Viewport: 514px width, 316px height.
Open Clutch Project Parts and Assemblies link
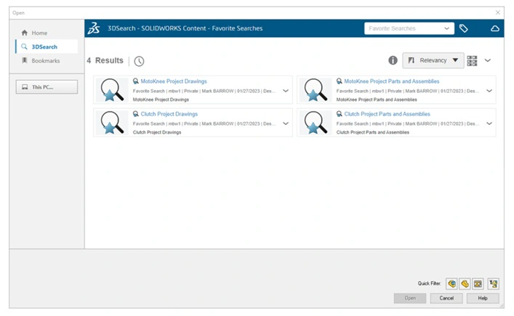pos(387,114)
